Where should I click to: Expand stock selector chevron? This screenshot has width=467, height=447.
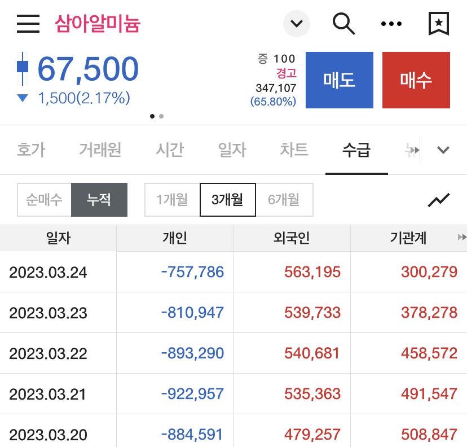296,24
